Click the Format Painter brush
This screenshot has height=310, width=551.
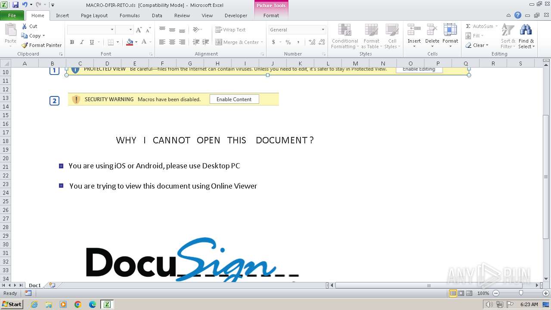click(25, 45)
